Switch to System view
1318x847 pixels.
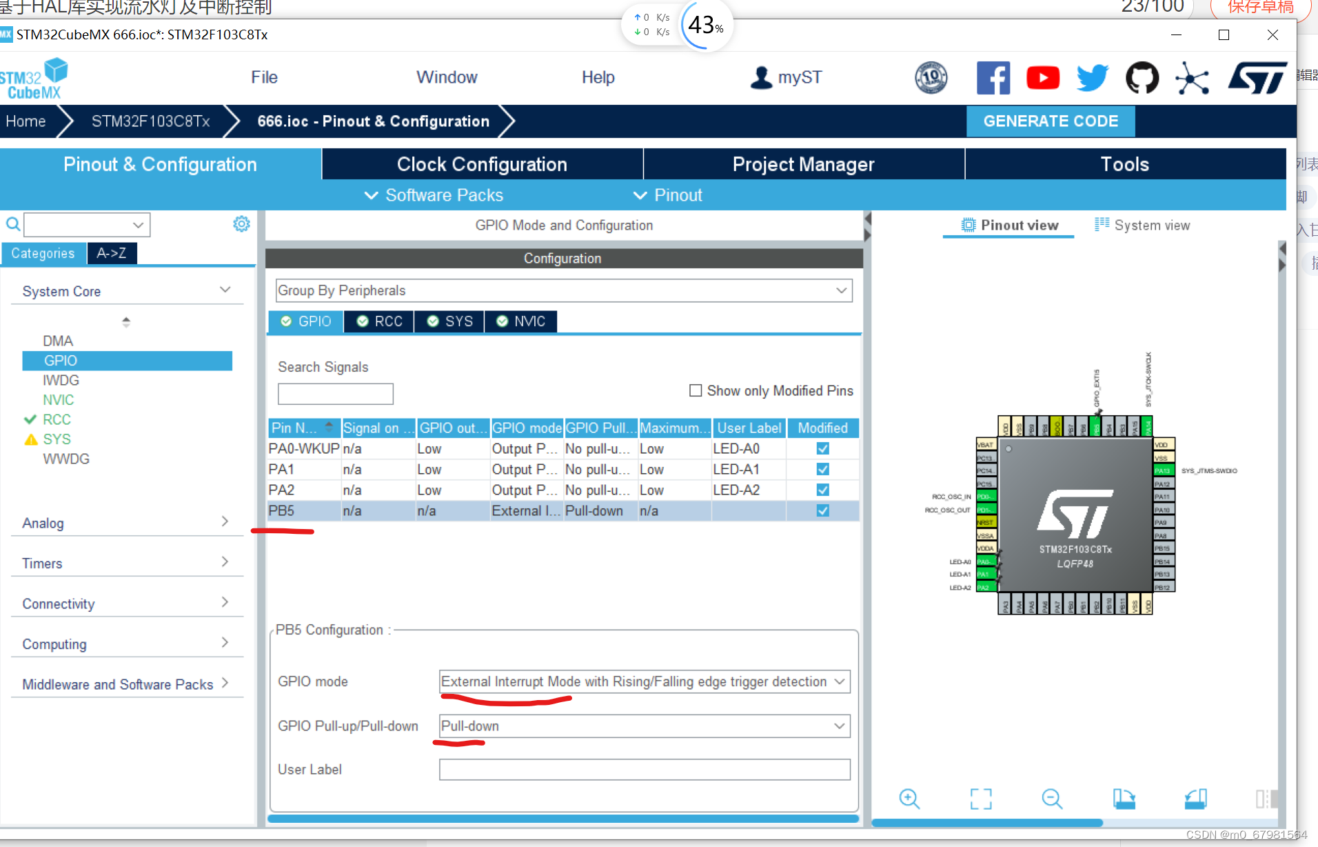[1142, 225]
